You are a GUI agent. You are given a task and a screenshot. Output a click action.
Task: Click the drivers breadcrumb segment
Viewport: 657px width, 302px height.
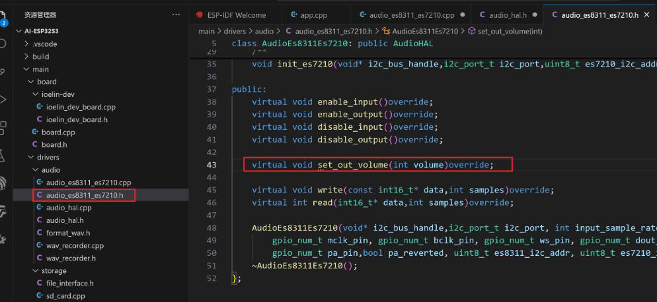(235, 31)
